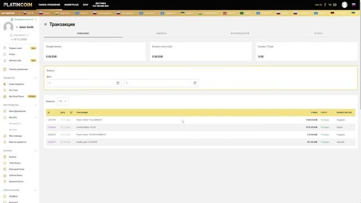Collapse the Продукты sidebar section

pos(36,78)
